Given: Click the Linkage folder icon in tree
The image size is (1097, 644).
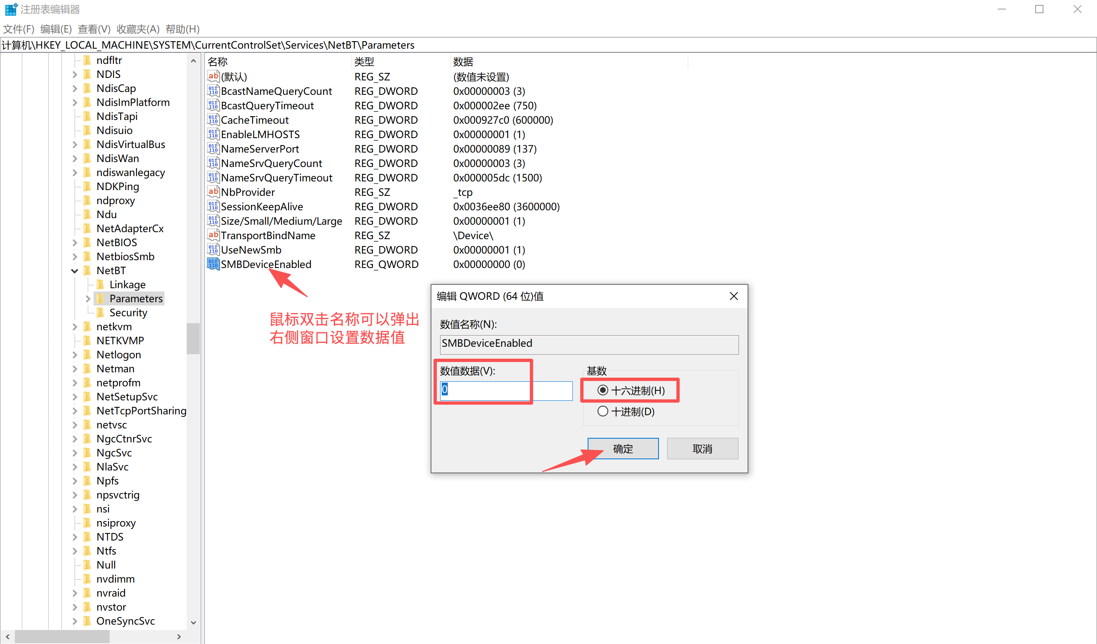Looking at the screenshot, I should 101,284.
